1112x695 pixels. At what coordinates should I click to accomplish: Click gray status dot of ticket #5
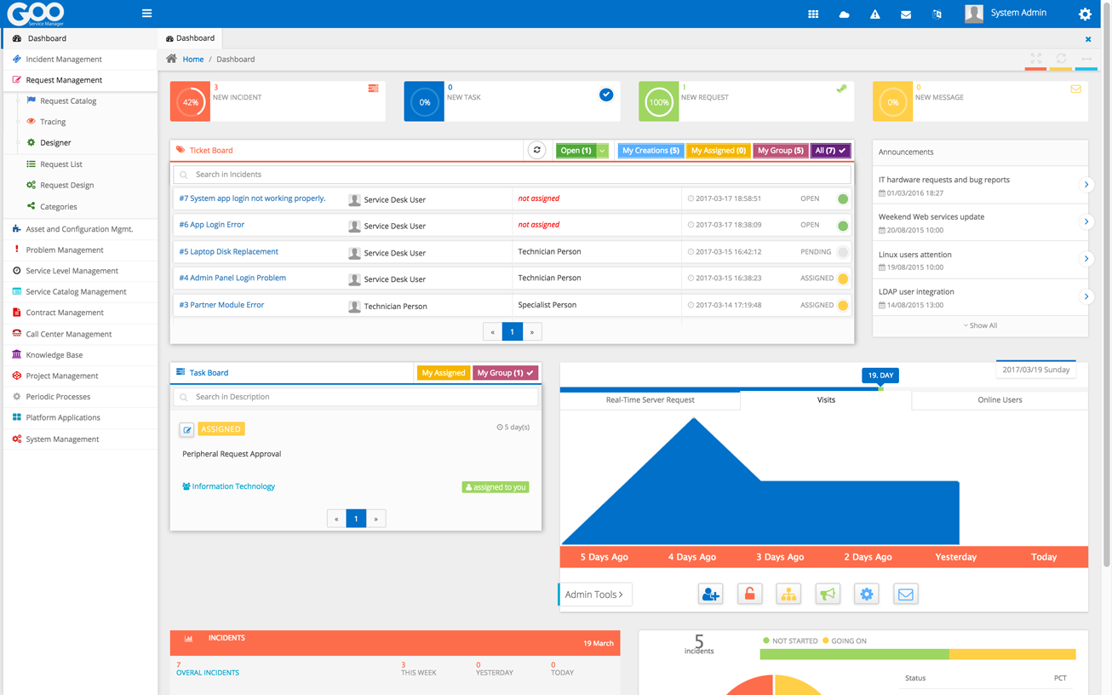pos(843,252)
